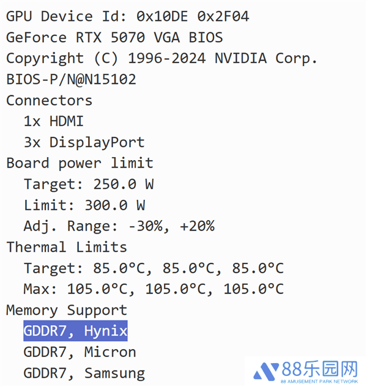This screenshot has width=367, height=387.
Task: Click the thermal Target: 85.0°C line
Action: click(154, 268)
